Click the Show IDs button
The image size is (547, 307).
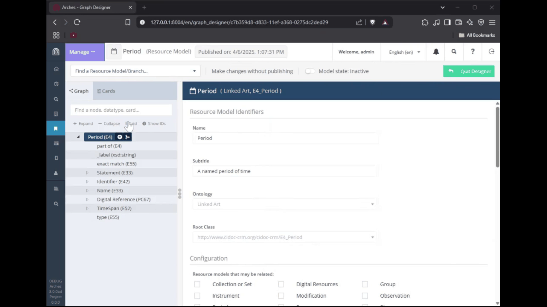(154, 124)
